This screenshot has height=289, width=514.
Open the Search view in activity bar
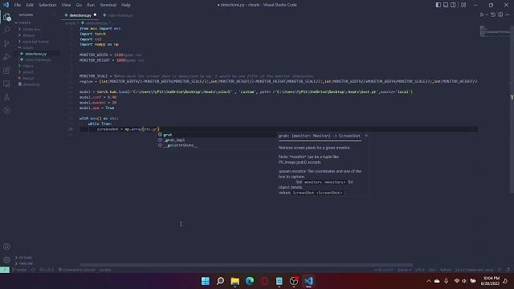pyautogui.click(x=6, y=30)
